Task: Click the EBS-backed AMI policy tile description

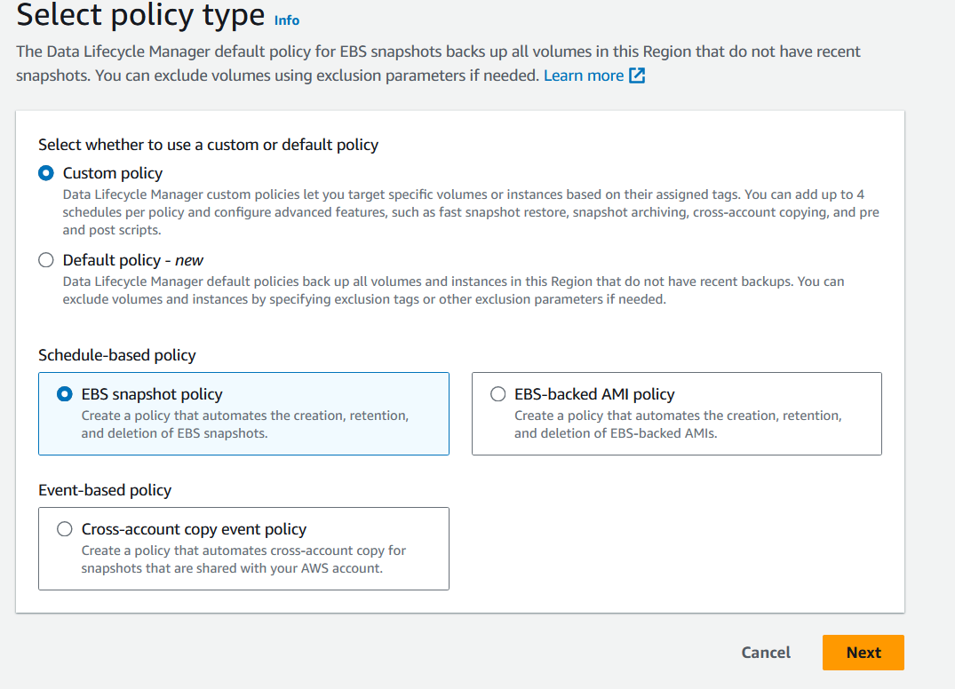Action: (678, 424)
